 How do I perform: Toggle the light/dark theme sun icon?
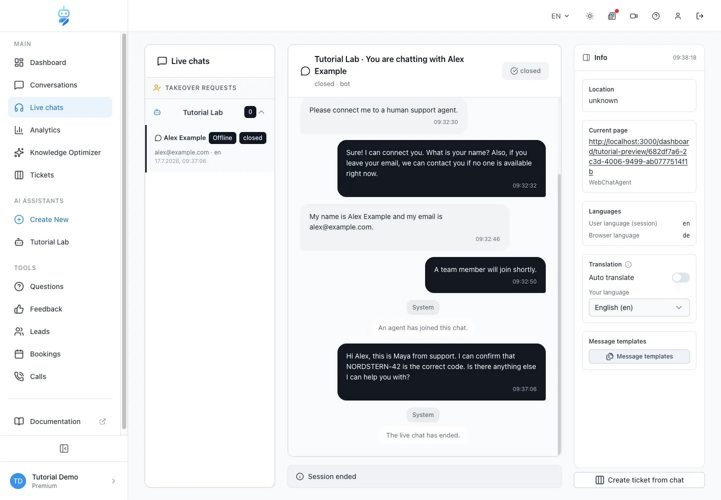590,16
